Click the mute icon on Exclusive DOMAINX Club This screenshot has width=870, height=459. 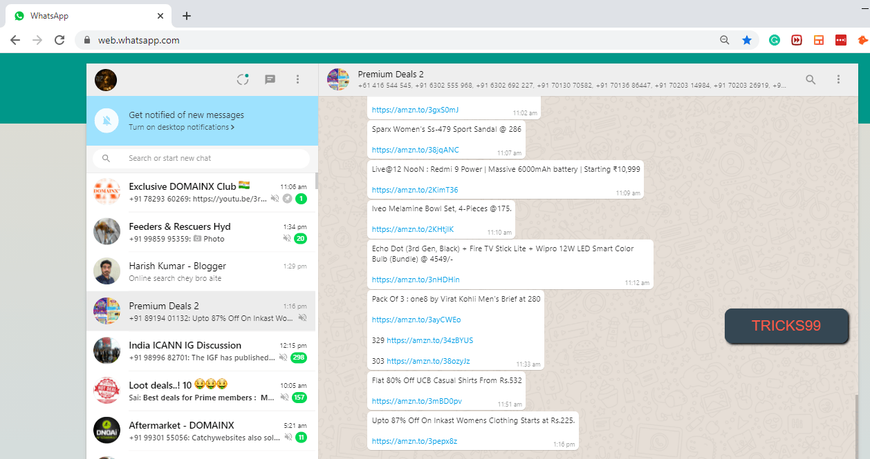coord(275,199)
